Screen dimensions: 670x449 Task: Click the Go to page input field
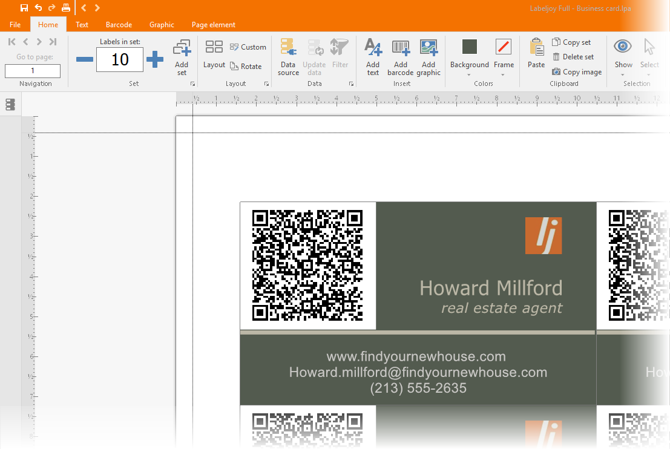[x=33, y=71]
